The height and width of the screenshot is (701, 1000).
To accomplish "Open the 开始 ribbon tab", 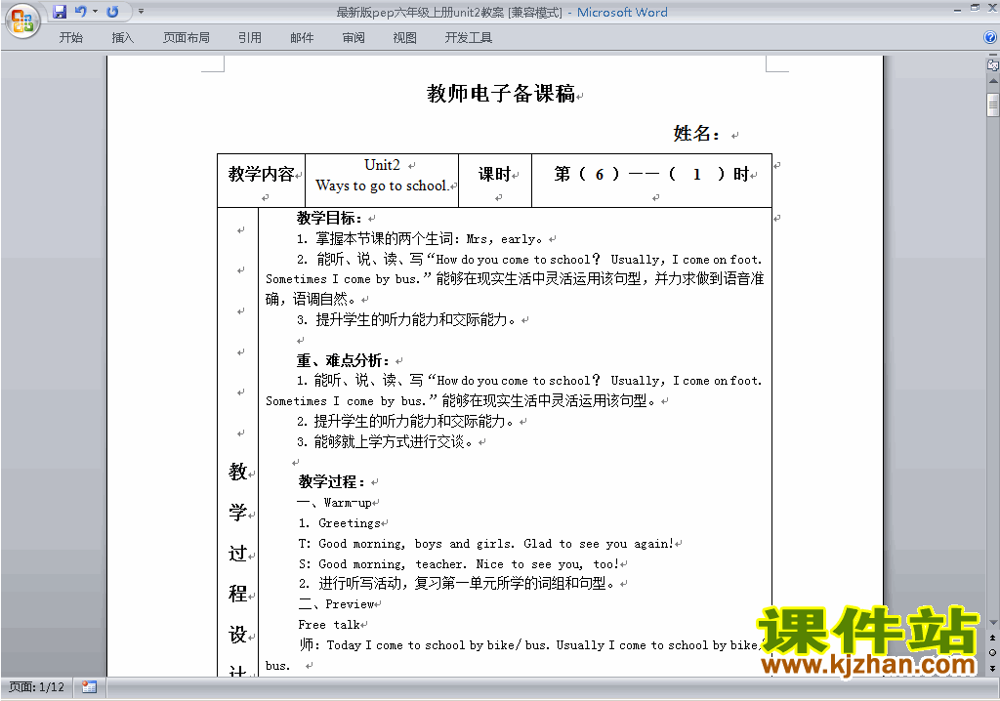I will 70,38.
